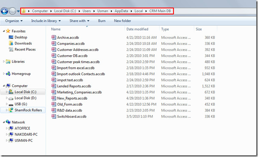Sort by the Type column header

click(x=165, y=29)
